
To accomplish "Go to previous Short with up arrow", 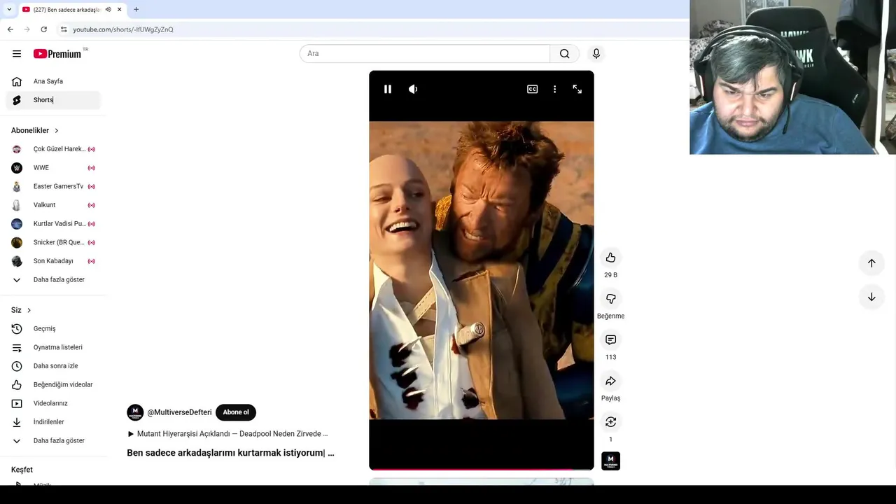I will (871, 263).
